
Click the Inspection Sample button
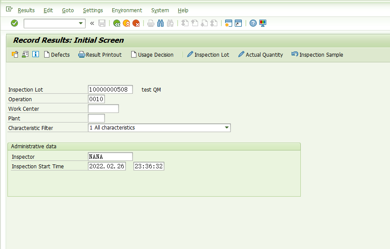click(317, 55)
